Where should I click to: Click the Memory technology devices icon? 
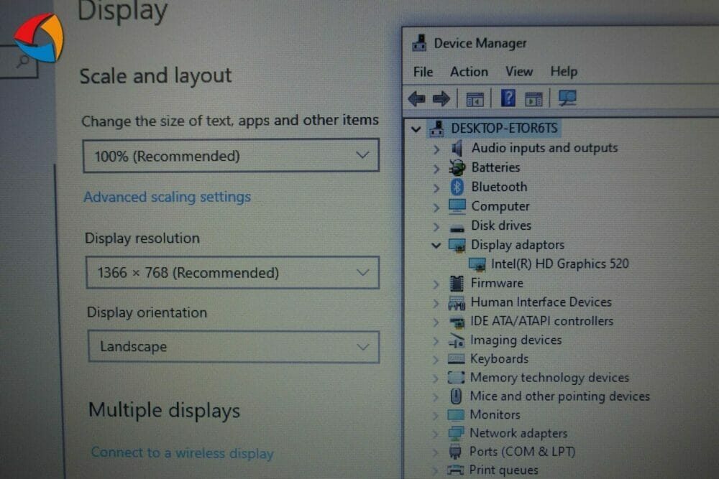pyautogui.click(x=456, y=377)
